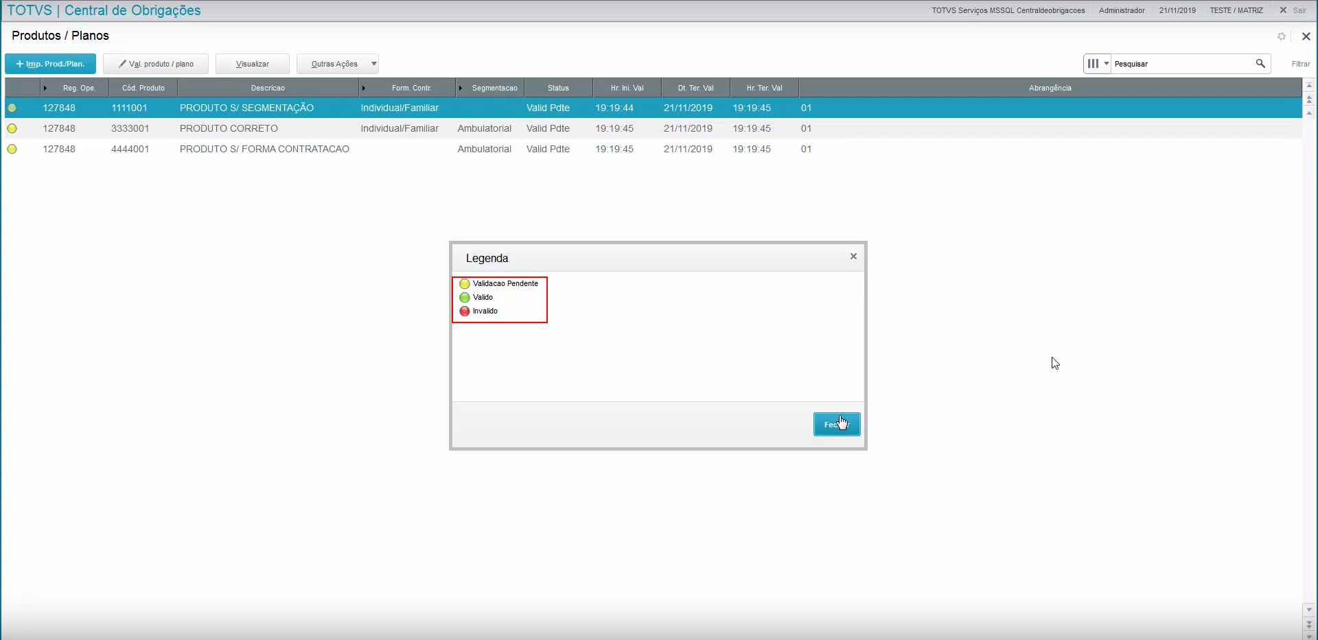1318x640 pixels.
Task: Select product code 3333001 cell
Action: tap(130, 128)
